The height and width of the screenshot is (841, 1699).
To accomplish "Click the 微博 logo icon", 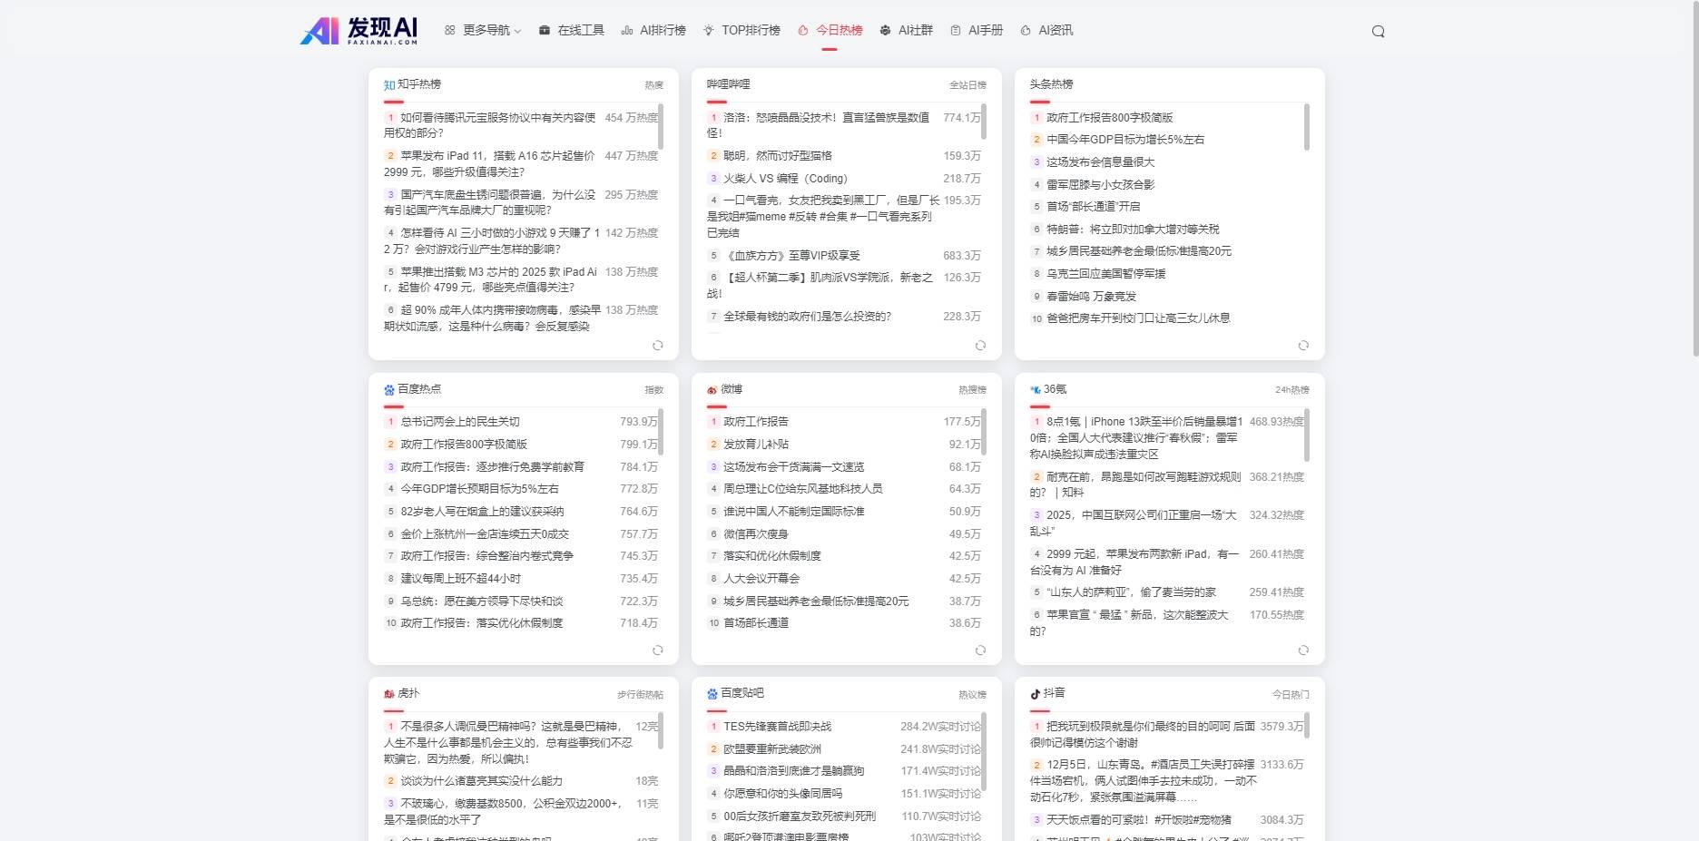I will tap(712, 389).
